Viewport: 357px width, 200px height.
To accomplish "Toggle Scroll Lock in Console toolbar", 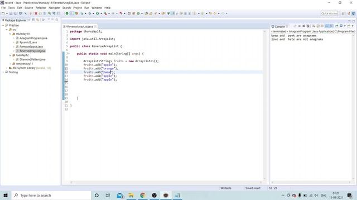I will pyautogui.click(x=318, y=26).
